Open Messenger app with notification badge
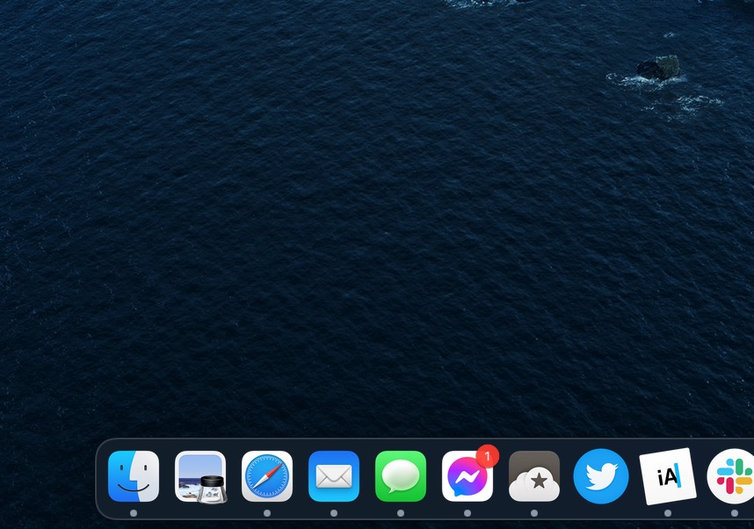 (468, 476)
